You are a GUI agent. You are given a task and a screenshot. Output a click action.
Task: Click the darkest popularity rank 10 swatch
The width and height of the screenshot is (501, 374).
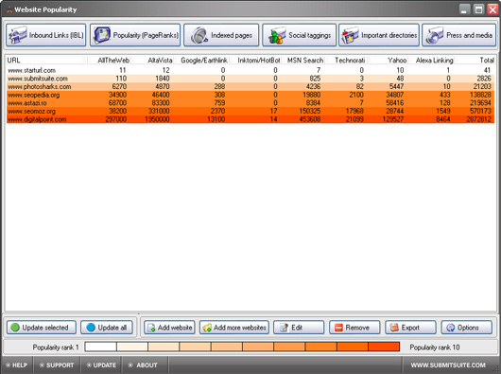point(384,347)
